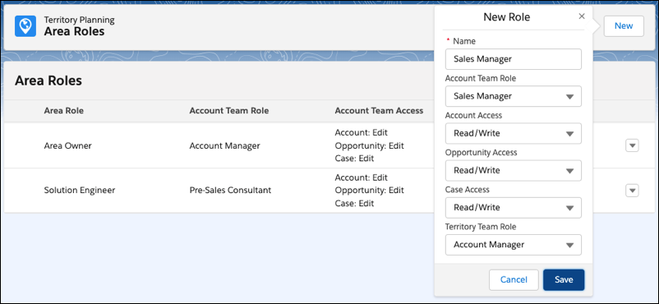Close the New Role popup

point(582,16)
